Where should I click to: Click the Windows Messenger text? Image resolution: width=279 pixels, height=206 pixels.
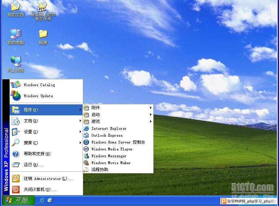click(x=109, y=156)
